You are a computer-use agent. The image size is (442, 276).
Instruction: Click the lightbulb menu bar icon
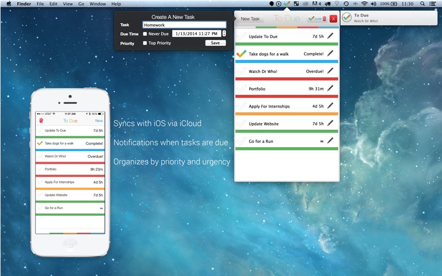click(x=336, y=4)
